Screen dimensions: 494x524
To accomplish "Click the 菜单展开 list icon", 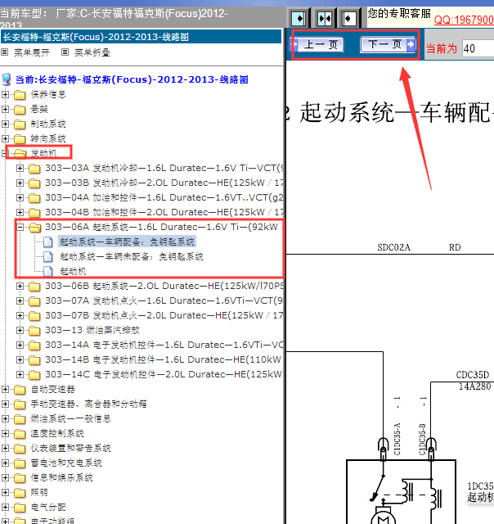I will pos(5,52).
